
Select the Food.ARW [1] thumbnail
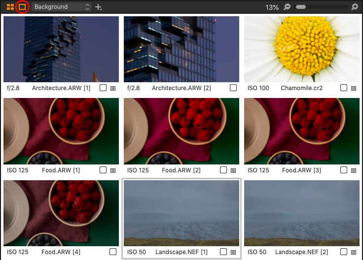click(x=61, y=131)
